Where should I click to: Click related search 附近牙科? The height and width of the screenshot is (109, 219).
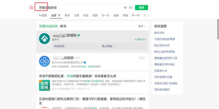160,33
